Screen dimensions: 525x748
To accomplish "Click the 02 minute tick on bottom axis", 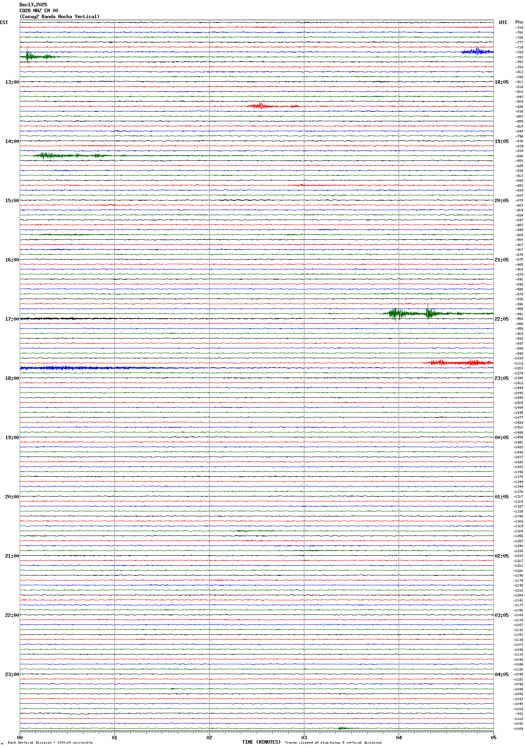I will coord(209,737).
